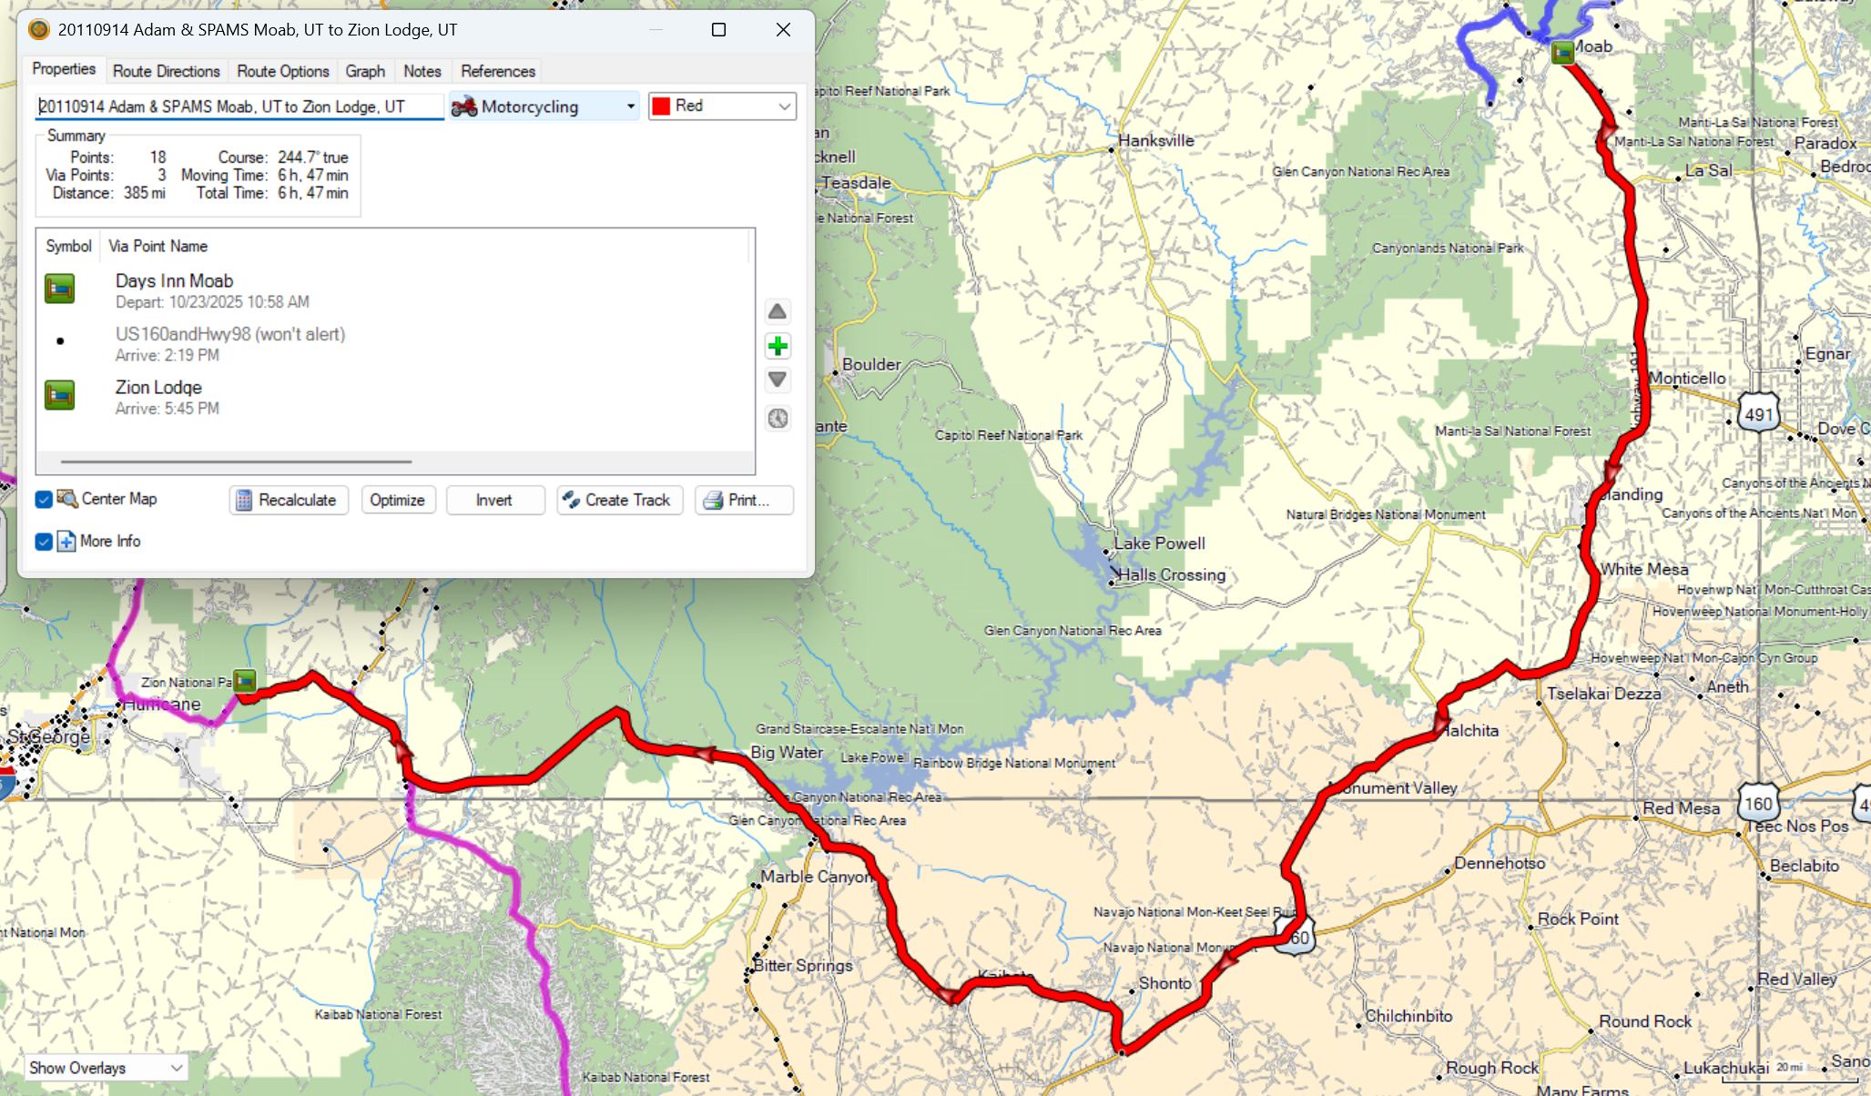This screenshot has width=1871, height=1096.
Task: Click the US 491 highway shield near Monticello
Action: point(1758,414)
